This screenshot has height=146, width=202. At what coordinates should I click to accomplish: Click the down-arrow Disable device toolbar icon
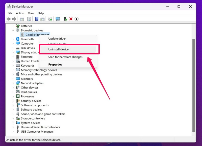tap(77, 19)
